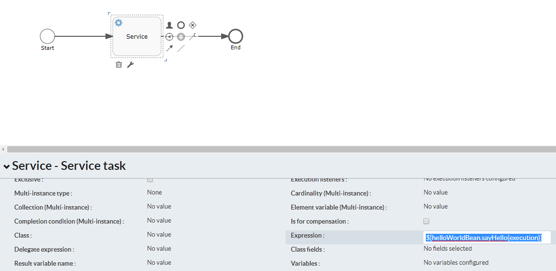Viewport: 556px width, 271px height.
Task: Delete the Service task with the trash icon
Action: click(x=119, y=64)
